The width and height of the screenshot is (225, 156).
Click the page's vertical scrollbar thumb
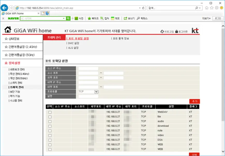[x=223, y=75]
